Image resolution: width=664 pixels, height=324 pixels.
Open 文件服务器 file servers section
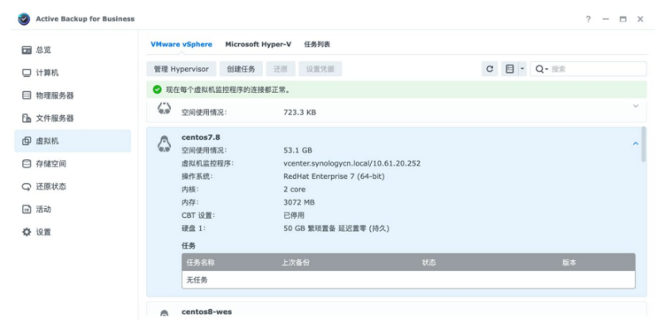(x=72, y=118)
